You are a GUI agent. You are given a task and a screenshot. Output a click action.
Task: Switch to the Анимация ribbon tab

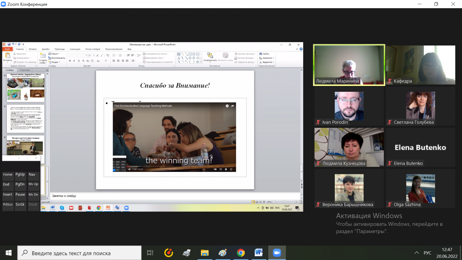pos(75,49)
